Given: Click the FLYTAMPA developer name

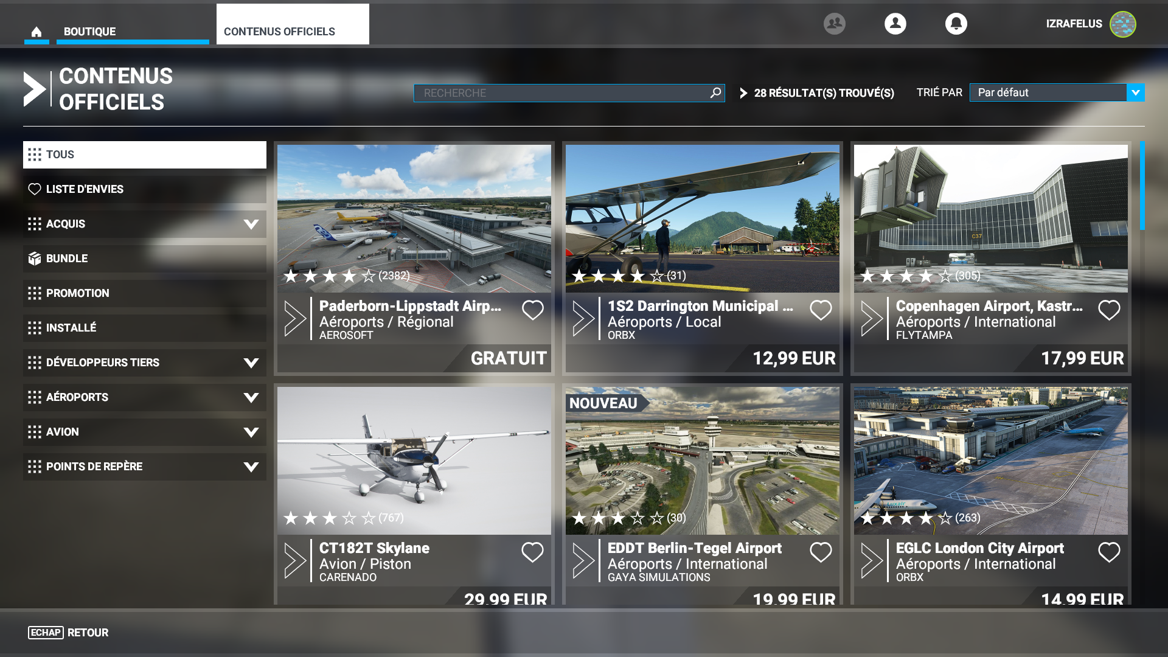Looking at the screenshot, I should click(924, 335).
